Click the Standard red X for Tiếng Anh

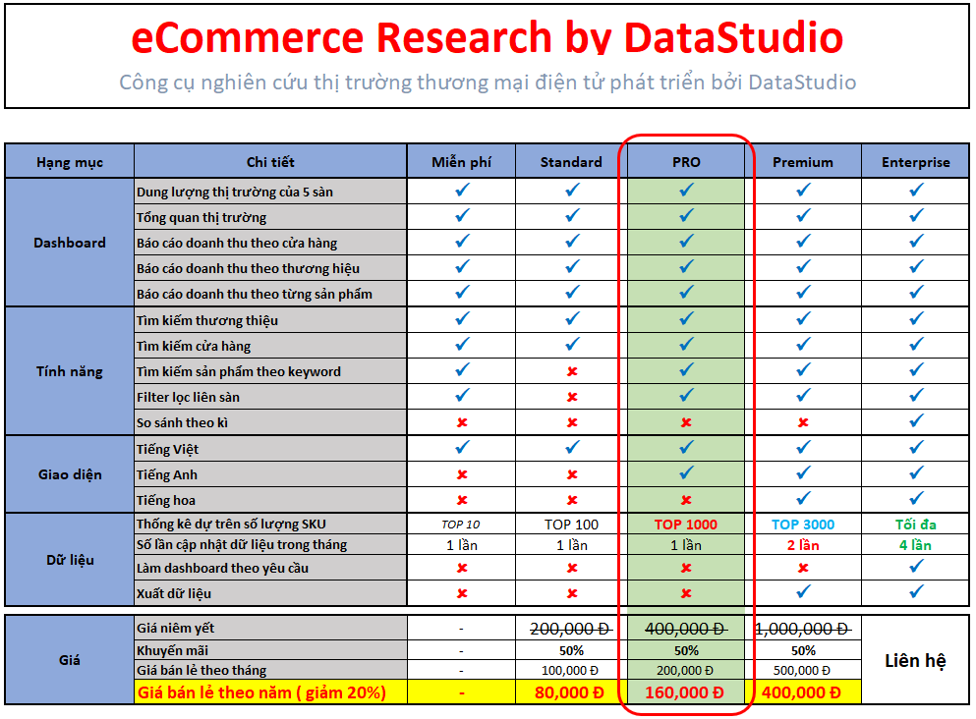[x=572, y=474]
